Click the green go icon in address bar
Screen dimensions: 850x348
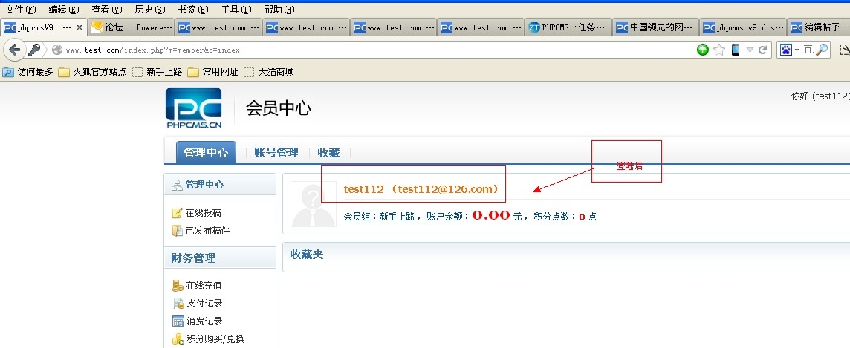click(702, 50)
